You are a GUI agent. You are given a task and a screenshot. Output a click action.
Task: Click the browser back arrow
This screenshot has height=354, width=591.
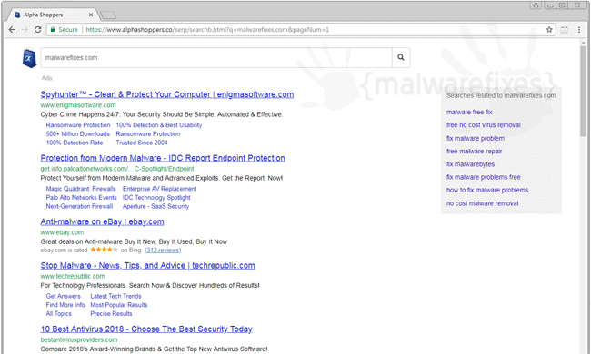point(12,29)
